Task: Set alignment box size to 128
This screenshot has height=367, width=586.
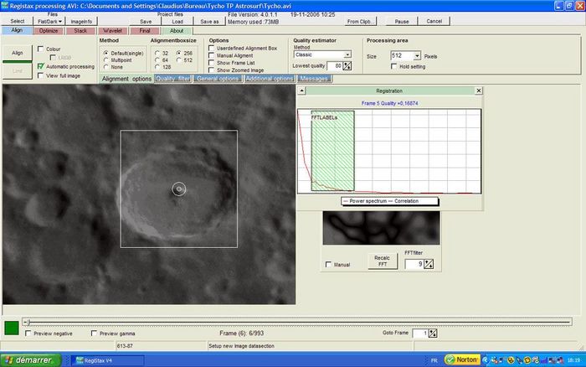Action: tap(157, 67)
